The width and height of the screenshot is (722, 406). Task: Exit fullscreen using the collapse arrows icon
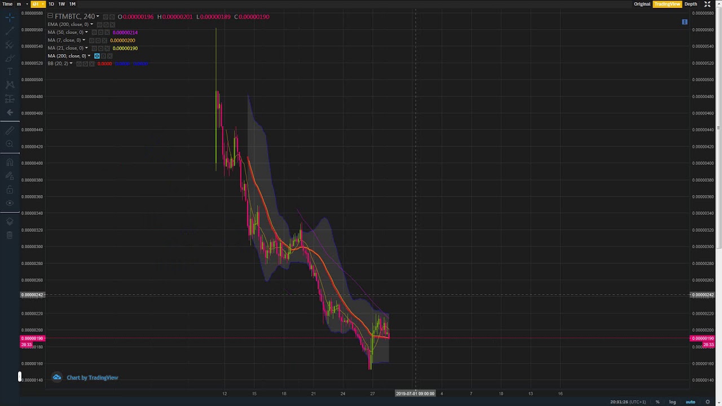point(707,4)
